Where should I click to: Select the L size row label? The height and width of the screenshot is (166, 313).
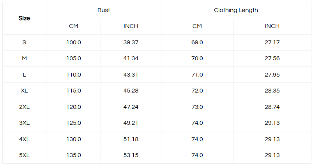24,75
